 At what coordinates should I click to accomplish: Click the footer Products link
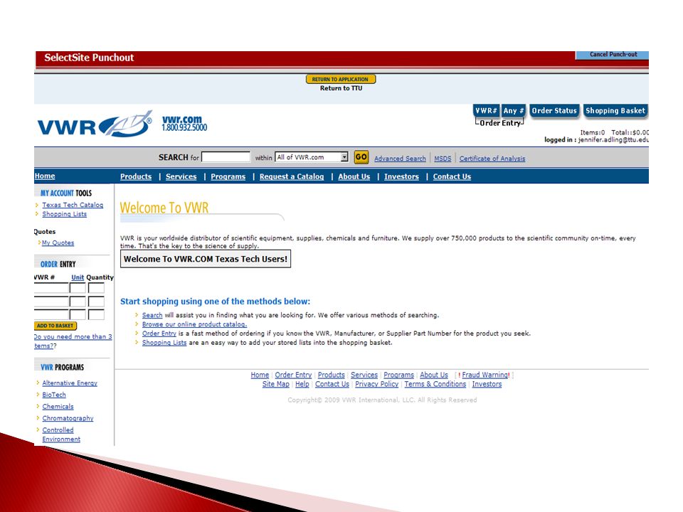331,375
